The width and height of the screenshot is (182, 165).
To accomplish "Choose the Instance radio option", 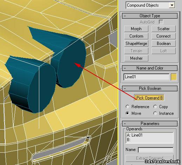I will click(x=163, y=113).
